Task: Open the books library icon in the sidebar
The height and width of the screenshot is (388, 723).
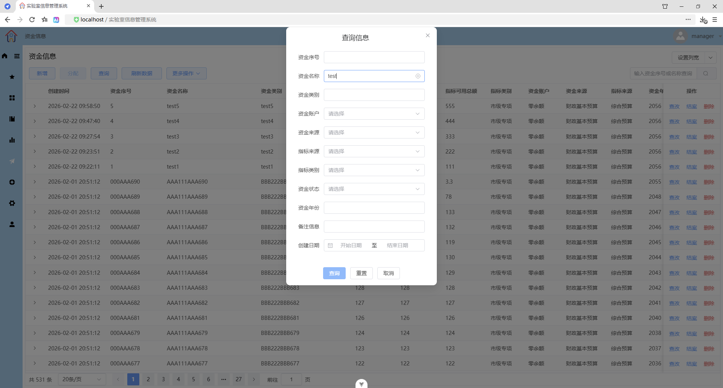Action: 12,119
